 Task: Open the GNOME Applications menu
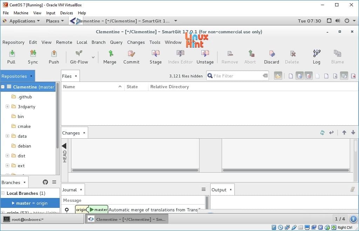point(22,21)
